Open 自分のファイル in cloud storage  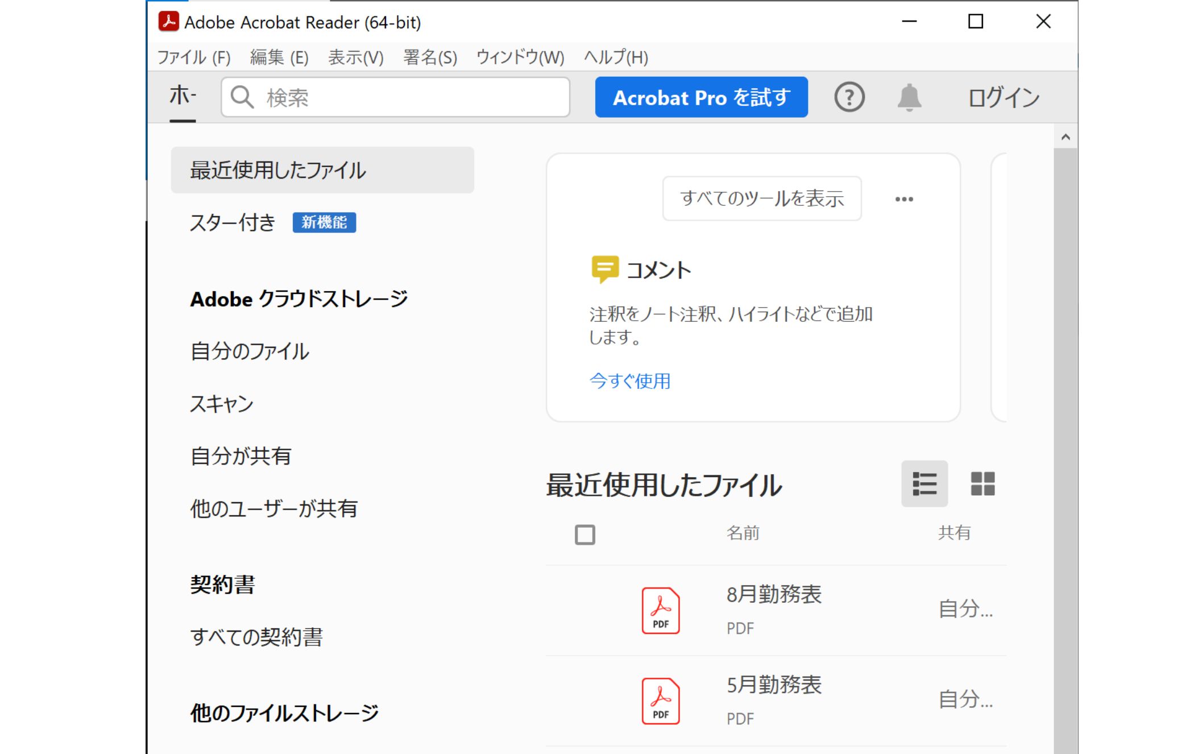point(250,351)
